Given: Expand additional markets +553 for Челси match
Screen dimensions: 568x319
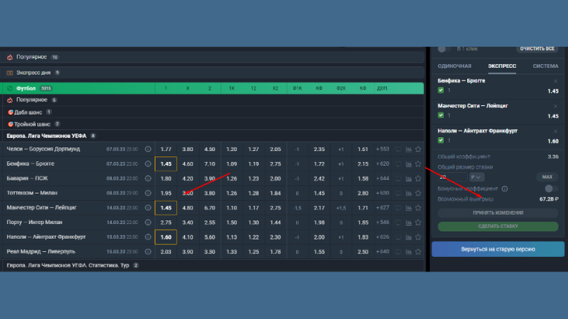Looking at the screenshot, I should click(x=382, y=149).
